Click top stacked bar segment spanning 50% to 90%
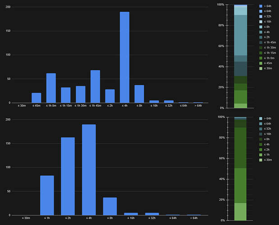 click(241, 35)
